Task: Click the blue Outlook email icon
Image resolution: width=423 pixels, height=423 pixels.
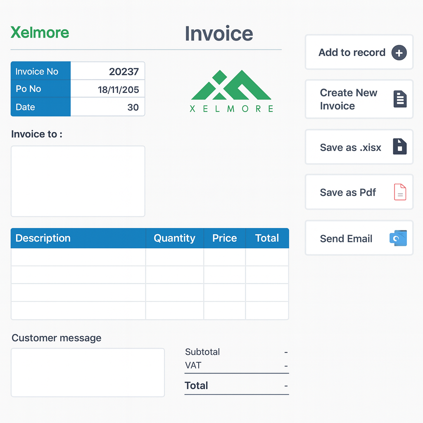Action: click(x=398, y=238)
